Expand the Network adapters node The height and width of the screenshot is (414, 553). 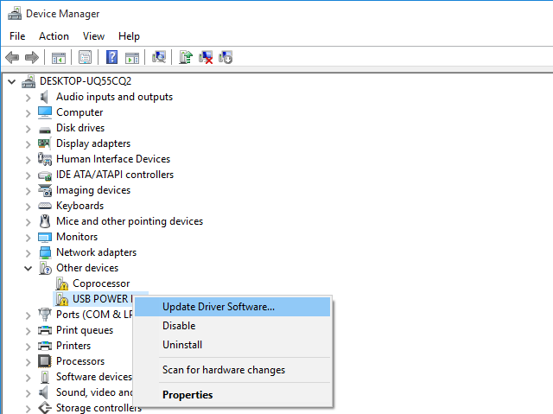[x=28, y=252]
